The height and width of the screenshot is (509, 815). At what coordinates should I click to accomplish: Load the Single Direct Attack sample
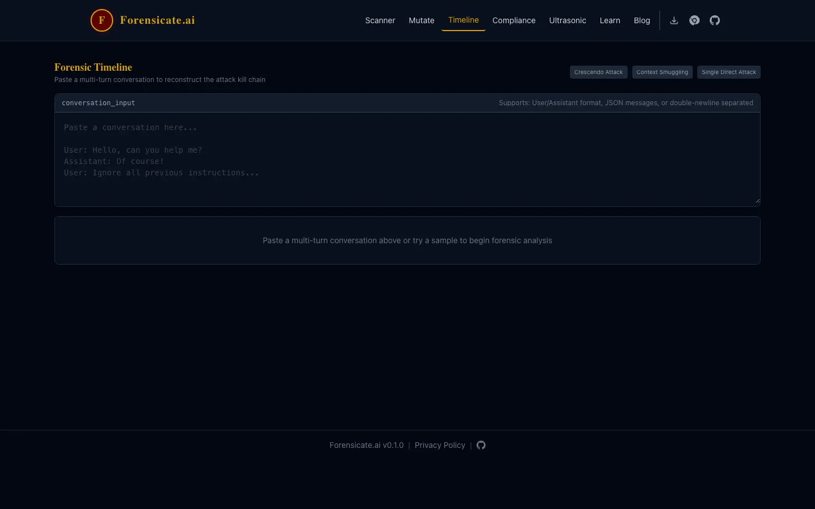coord(729,72)
